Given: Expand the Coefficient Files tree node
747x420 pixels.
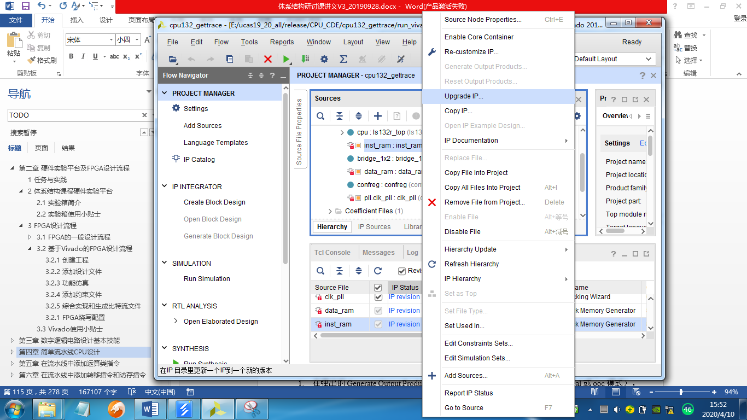Looking at the screenshot, I should 330,211.
